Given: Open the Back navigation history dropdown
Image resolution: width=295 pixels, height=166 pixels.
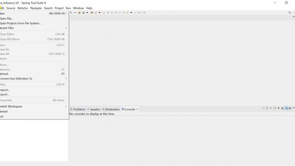Looking at the screenshot, I should 131,12.
